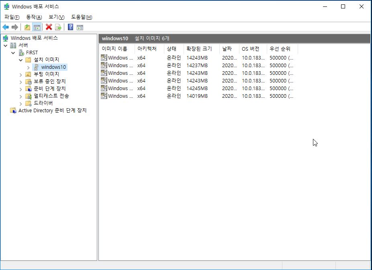Expand the 보류 중인 장치 node
372x270 pixels.
coord(20,82)
